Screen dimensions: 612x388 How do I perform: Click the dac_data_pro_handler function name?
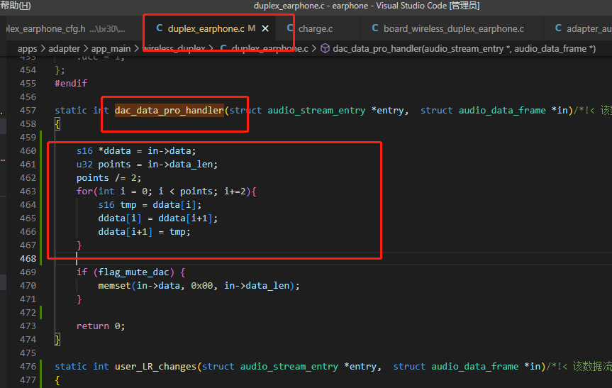169,111
